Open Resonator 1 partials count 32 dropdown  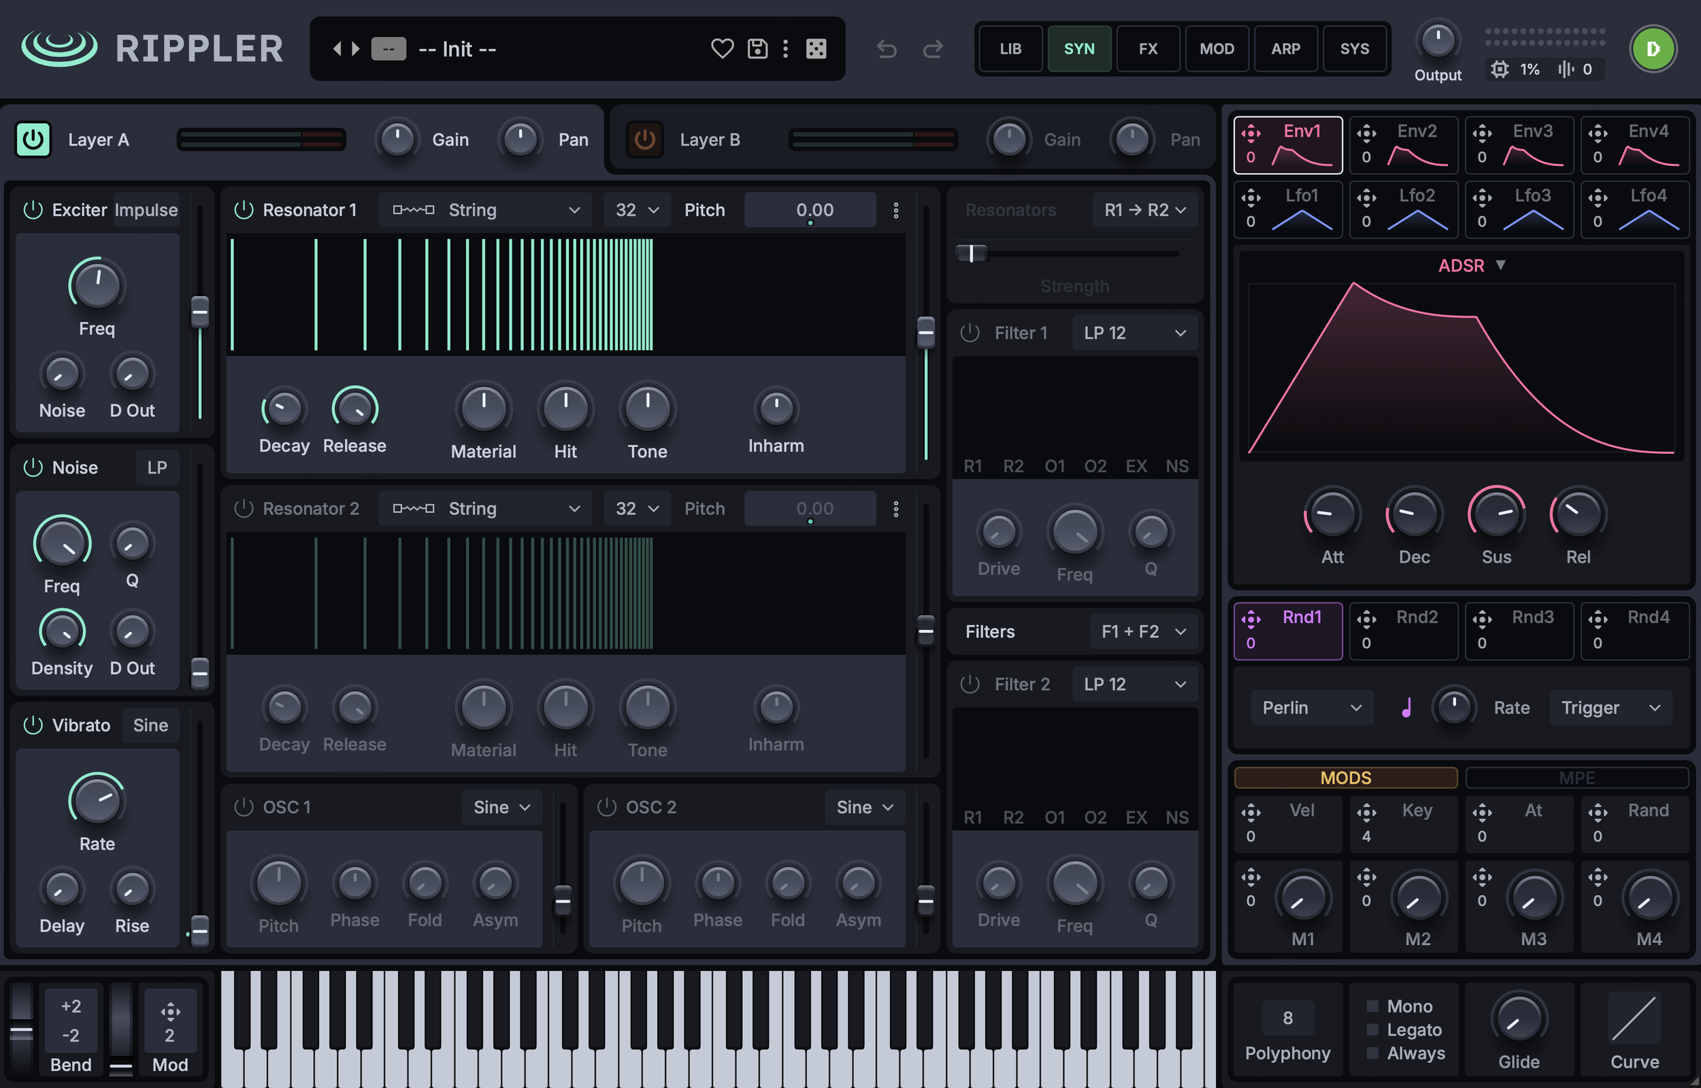(637, 210)
